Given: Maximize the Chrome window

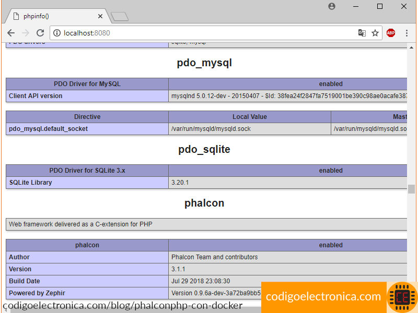Looking at the screenshot, I should point(380,6).
